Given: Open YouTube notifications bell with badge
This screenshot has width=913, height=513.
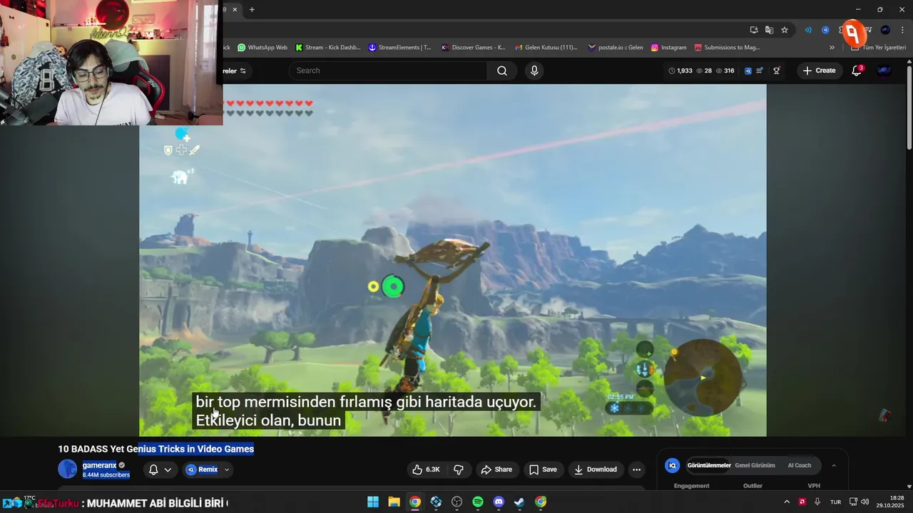Looking at the screenshot, I should (857, 71).
